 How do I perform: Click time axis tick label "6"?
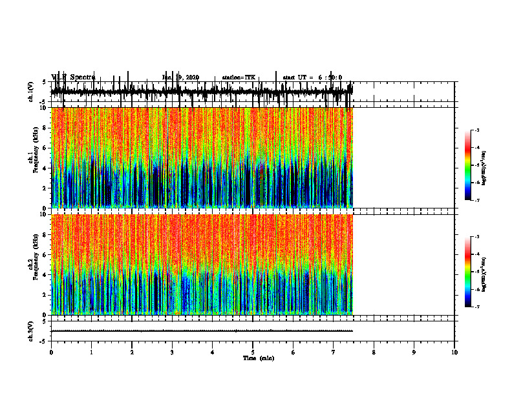[x=293, y=352]
